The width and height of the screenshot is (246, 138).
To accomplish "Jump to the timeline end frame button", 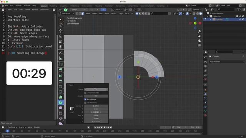I will [x=111, y=127].
